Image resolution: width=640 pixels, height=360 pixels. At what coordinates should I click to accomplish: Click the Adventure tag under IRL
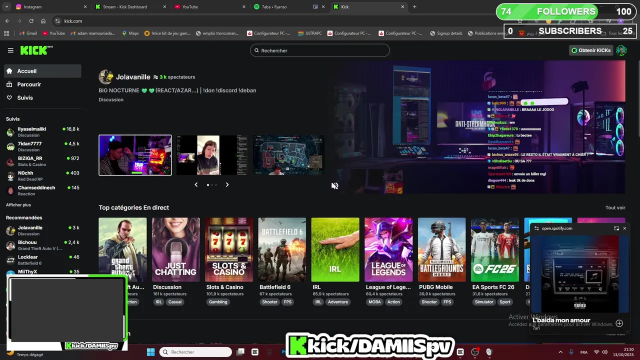pyautogui.click(x=338, y=302)
